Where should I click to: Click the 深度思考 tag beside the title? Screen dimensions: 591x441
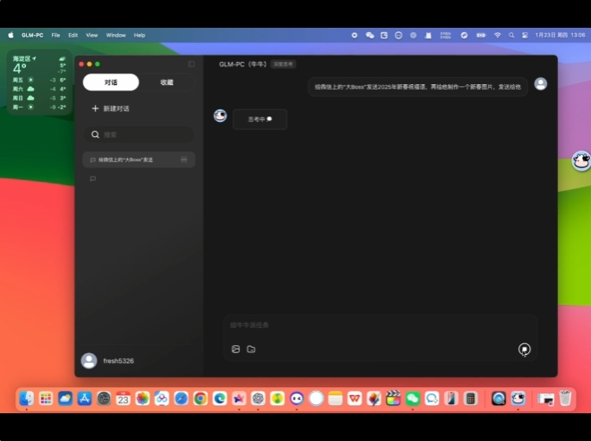pos(283,65)
